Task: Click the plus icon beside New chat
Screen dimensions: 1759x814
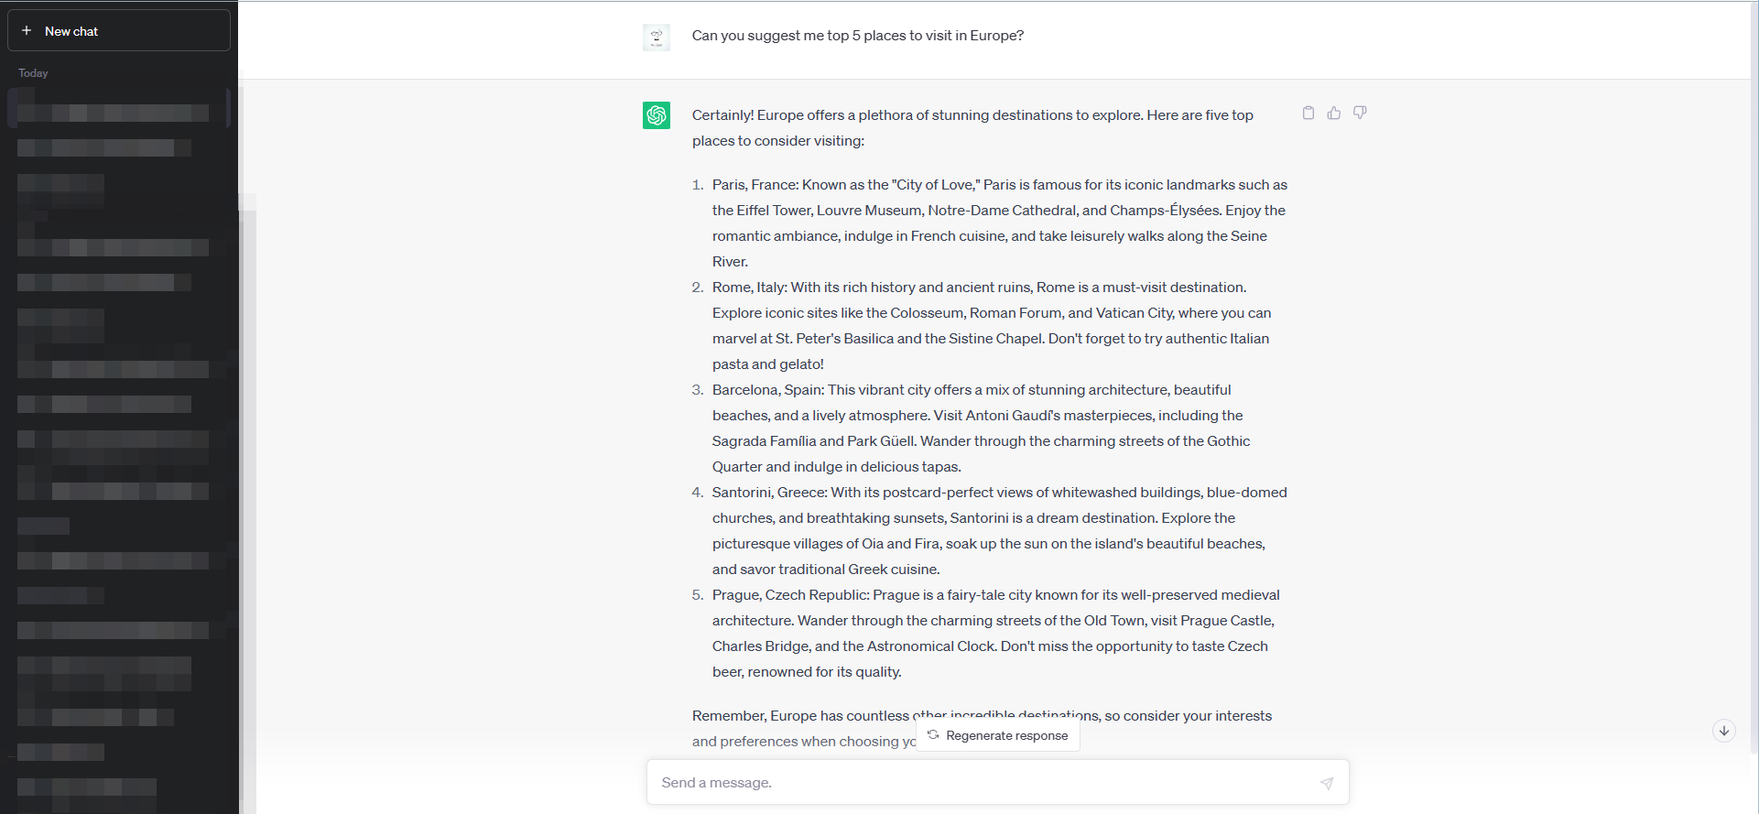Action: pos(27,31)
